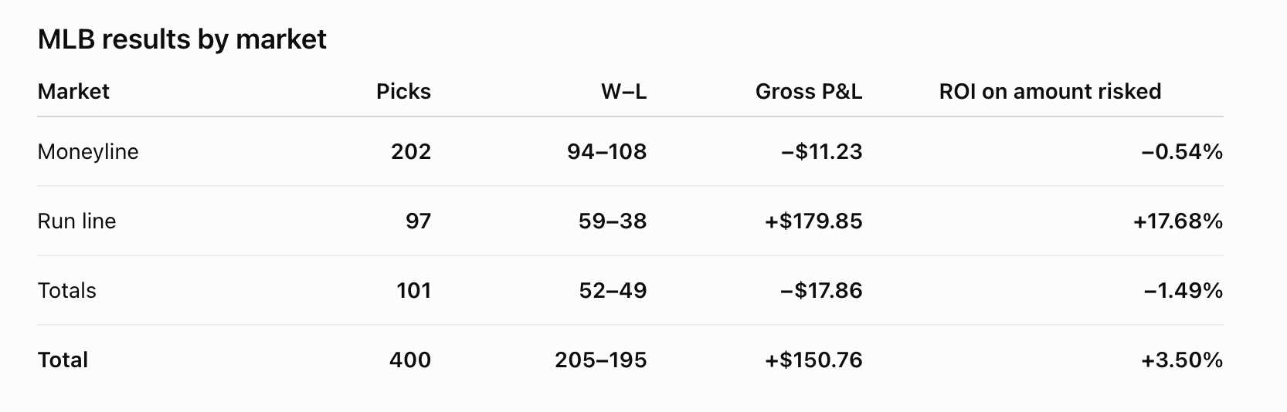Select the Moneyline row label
The height and width of the screenshot is (412, 1287).
88,152
